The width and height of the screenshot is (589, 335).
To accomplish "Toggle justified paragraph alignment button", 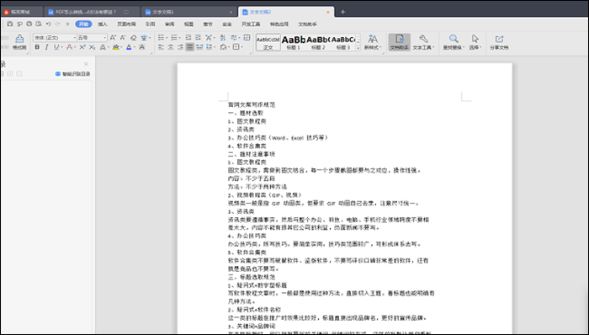I will pyautogui.click(x=189, y=47).
